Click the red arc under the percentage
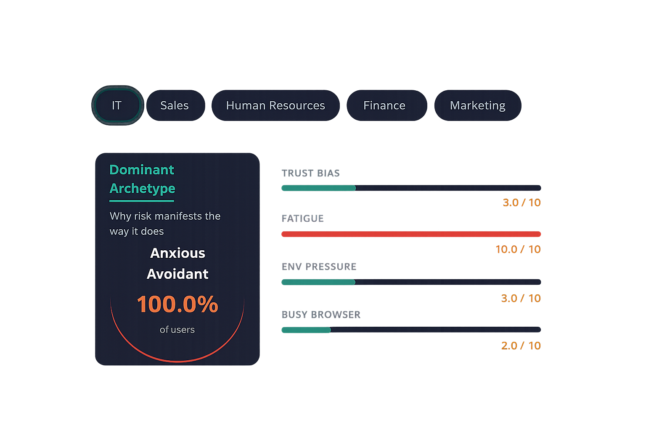 (177, 360)
